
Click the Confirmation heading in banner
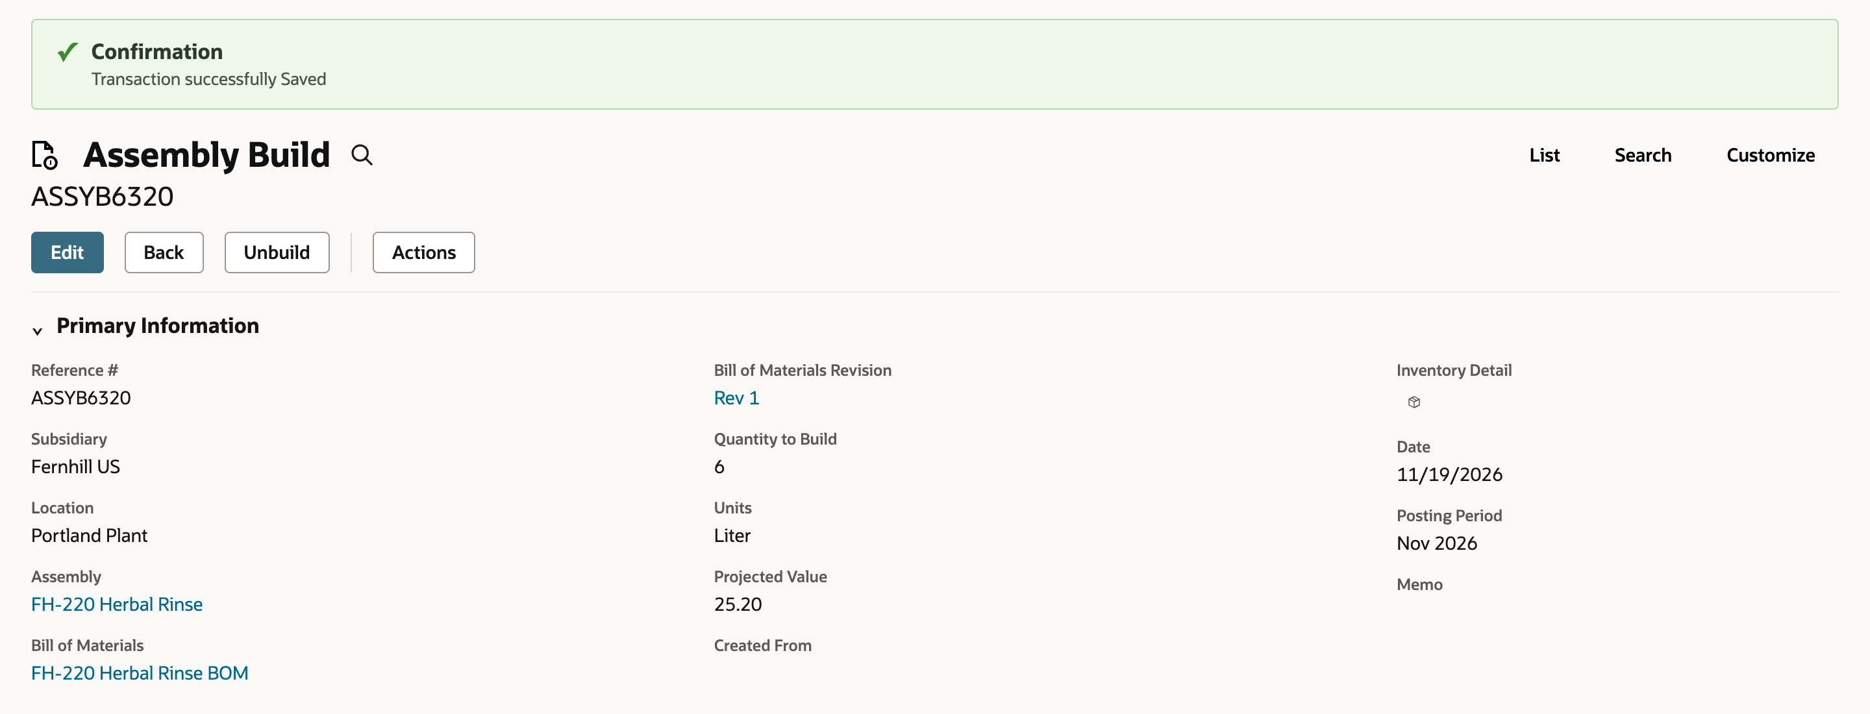156,51
